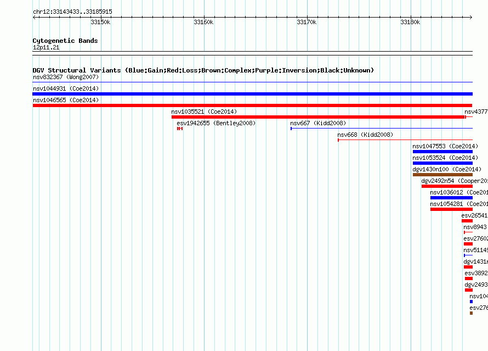
Task: Click the red bar under esv3892
Action: click(469, 278)
